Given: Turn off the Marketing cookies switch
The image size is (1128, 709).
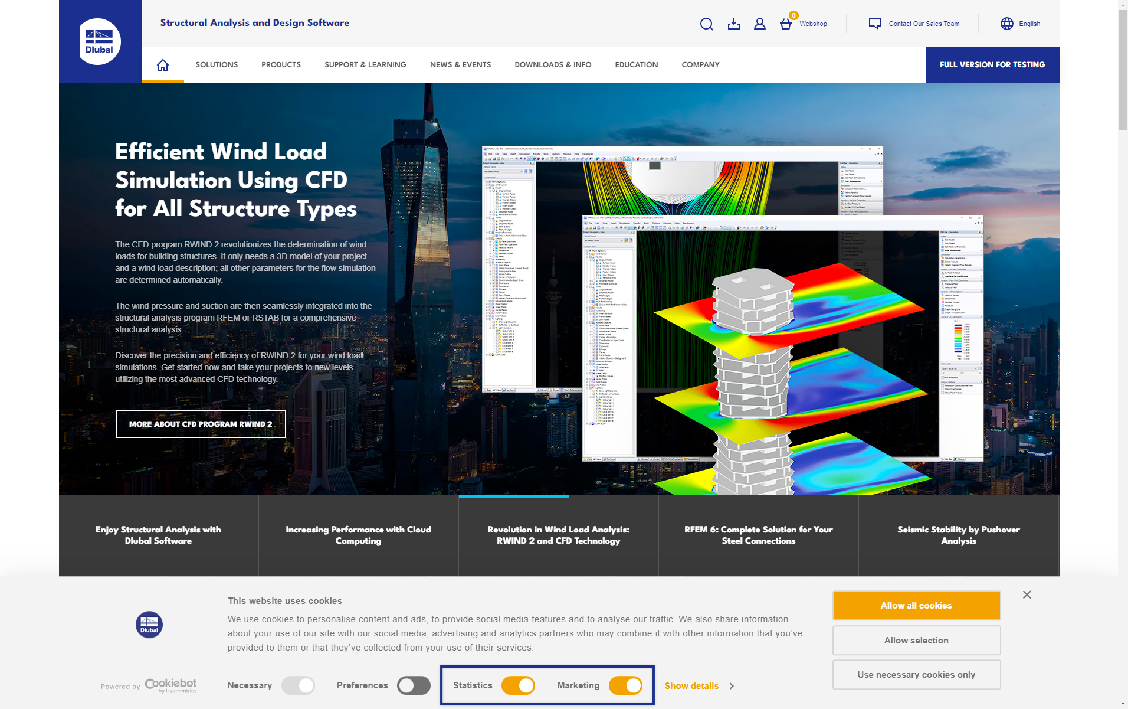Looking at the screenshot, I should pyautogui.click(x=625, y=685).
